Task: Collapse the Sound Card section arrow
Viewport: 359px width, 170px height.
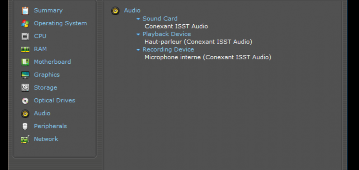Action: pyautogui.click(x=138, y=19)
